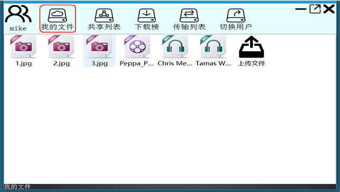
Task: Click the Tamas W... file name label
Action: point(213,63)
